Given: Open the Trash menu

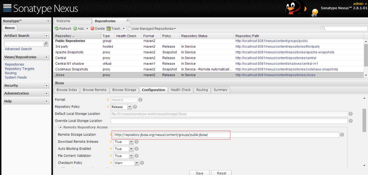Looking at the screenshot, I should pos(115,28).
